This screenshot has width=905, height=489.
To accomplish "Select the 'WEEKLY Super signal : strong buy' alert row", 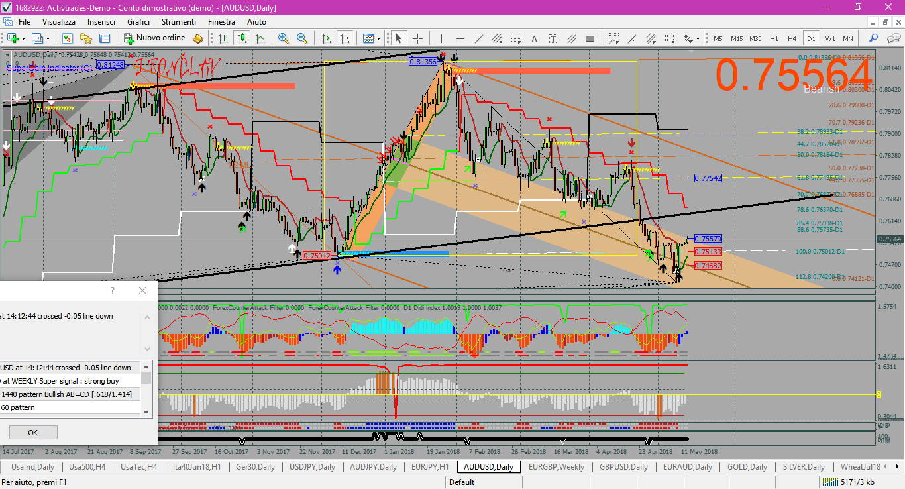I will [x=70, y=381].
